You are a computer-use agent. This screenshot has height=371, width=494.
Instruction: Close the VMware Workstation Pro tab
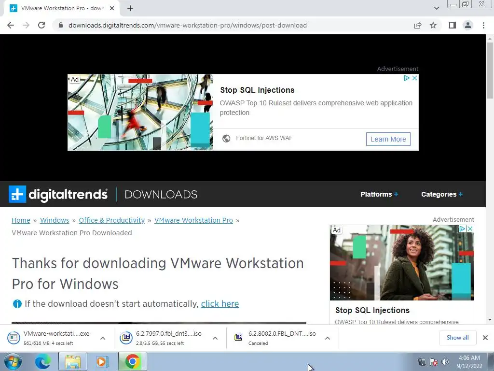coord(112,8)
